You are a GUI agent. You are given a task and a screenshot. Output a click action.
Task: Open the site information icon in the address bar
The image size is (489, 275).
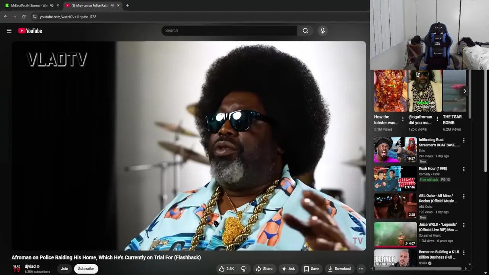pos(35,17)
